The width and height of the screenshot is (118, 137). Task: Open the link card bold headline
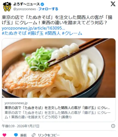click(57, 108)
